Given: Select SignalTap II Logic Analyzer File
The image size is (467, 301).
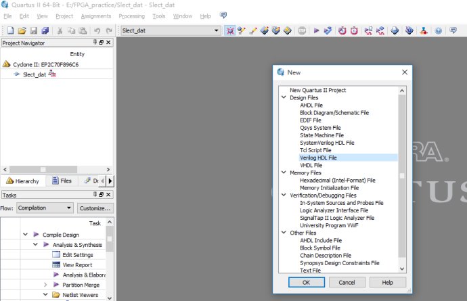Looking at the screenshot, I should tap(337, 218).
